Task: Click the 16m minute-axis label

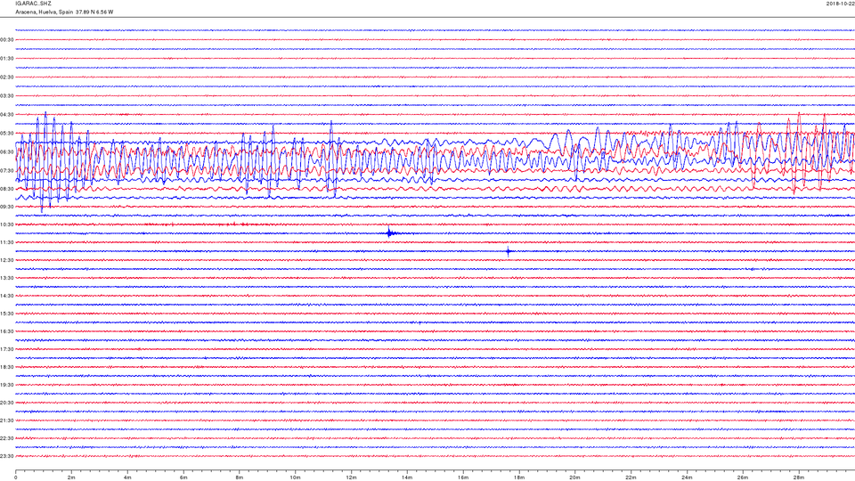Action: click(463, 477)
